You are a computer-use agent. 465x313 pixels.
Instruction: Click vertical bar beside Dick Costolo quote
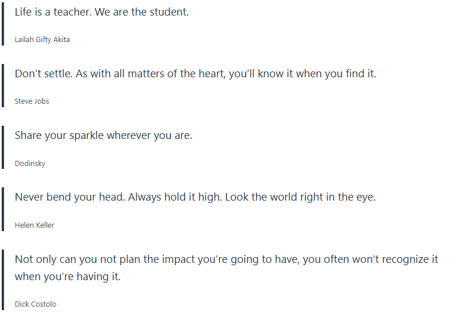click(3, 281)
